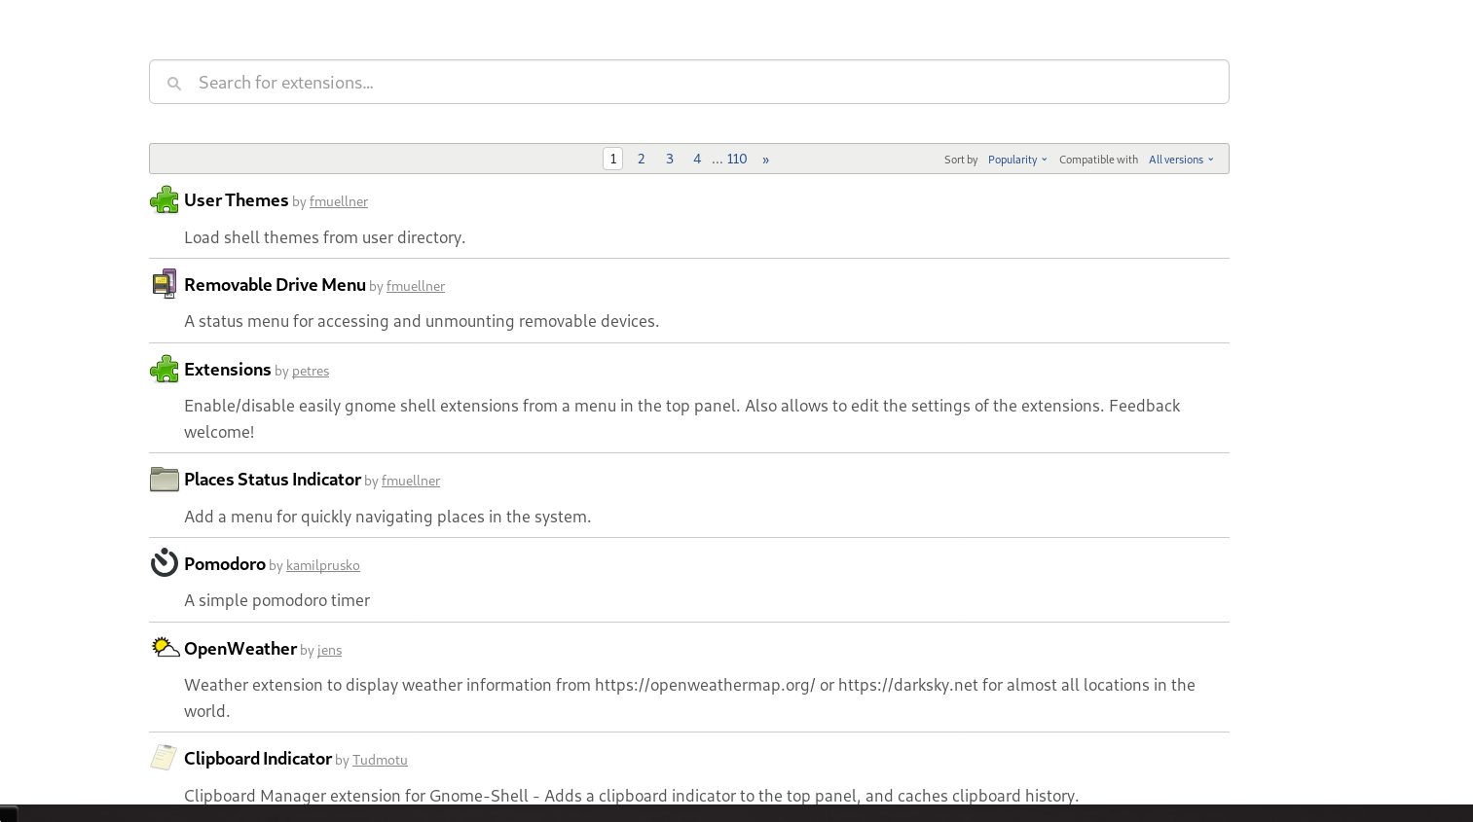View author fmuellner next to Places Status Indicator

point(411,481)
